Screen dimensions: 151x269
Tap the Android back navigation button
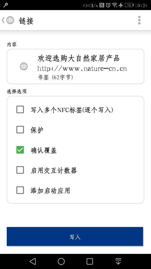(x=33, y=261)
